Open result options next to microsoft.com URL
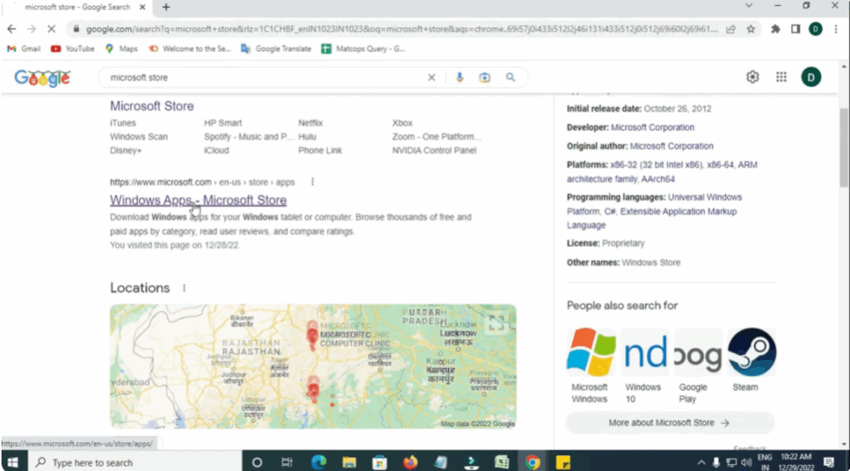This screenshot has width=850, height=471. click(x=312, y=182)
